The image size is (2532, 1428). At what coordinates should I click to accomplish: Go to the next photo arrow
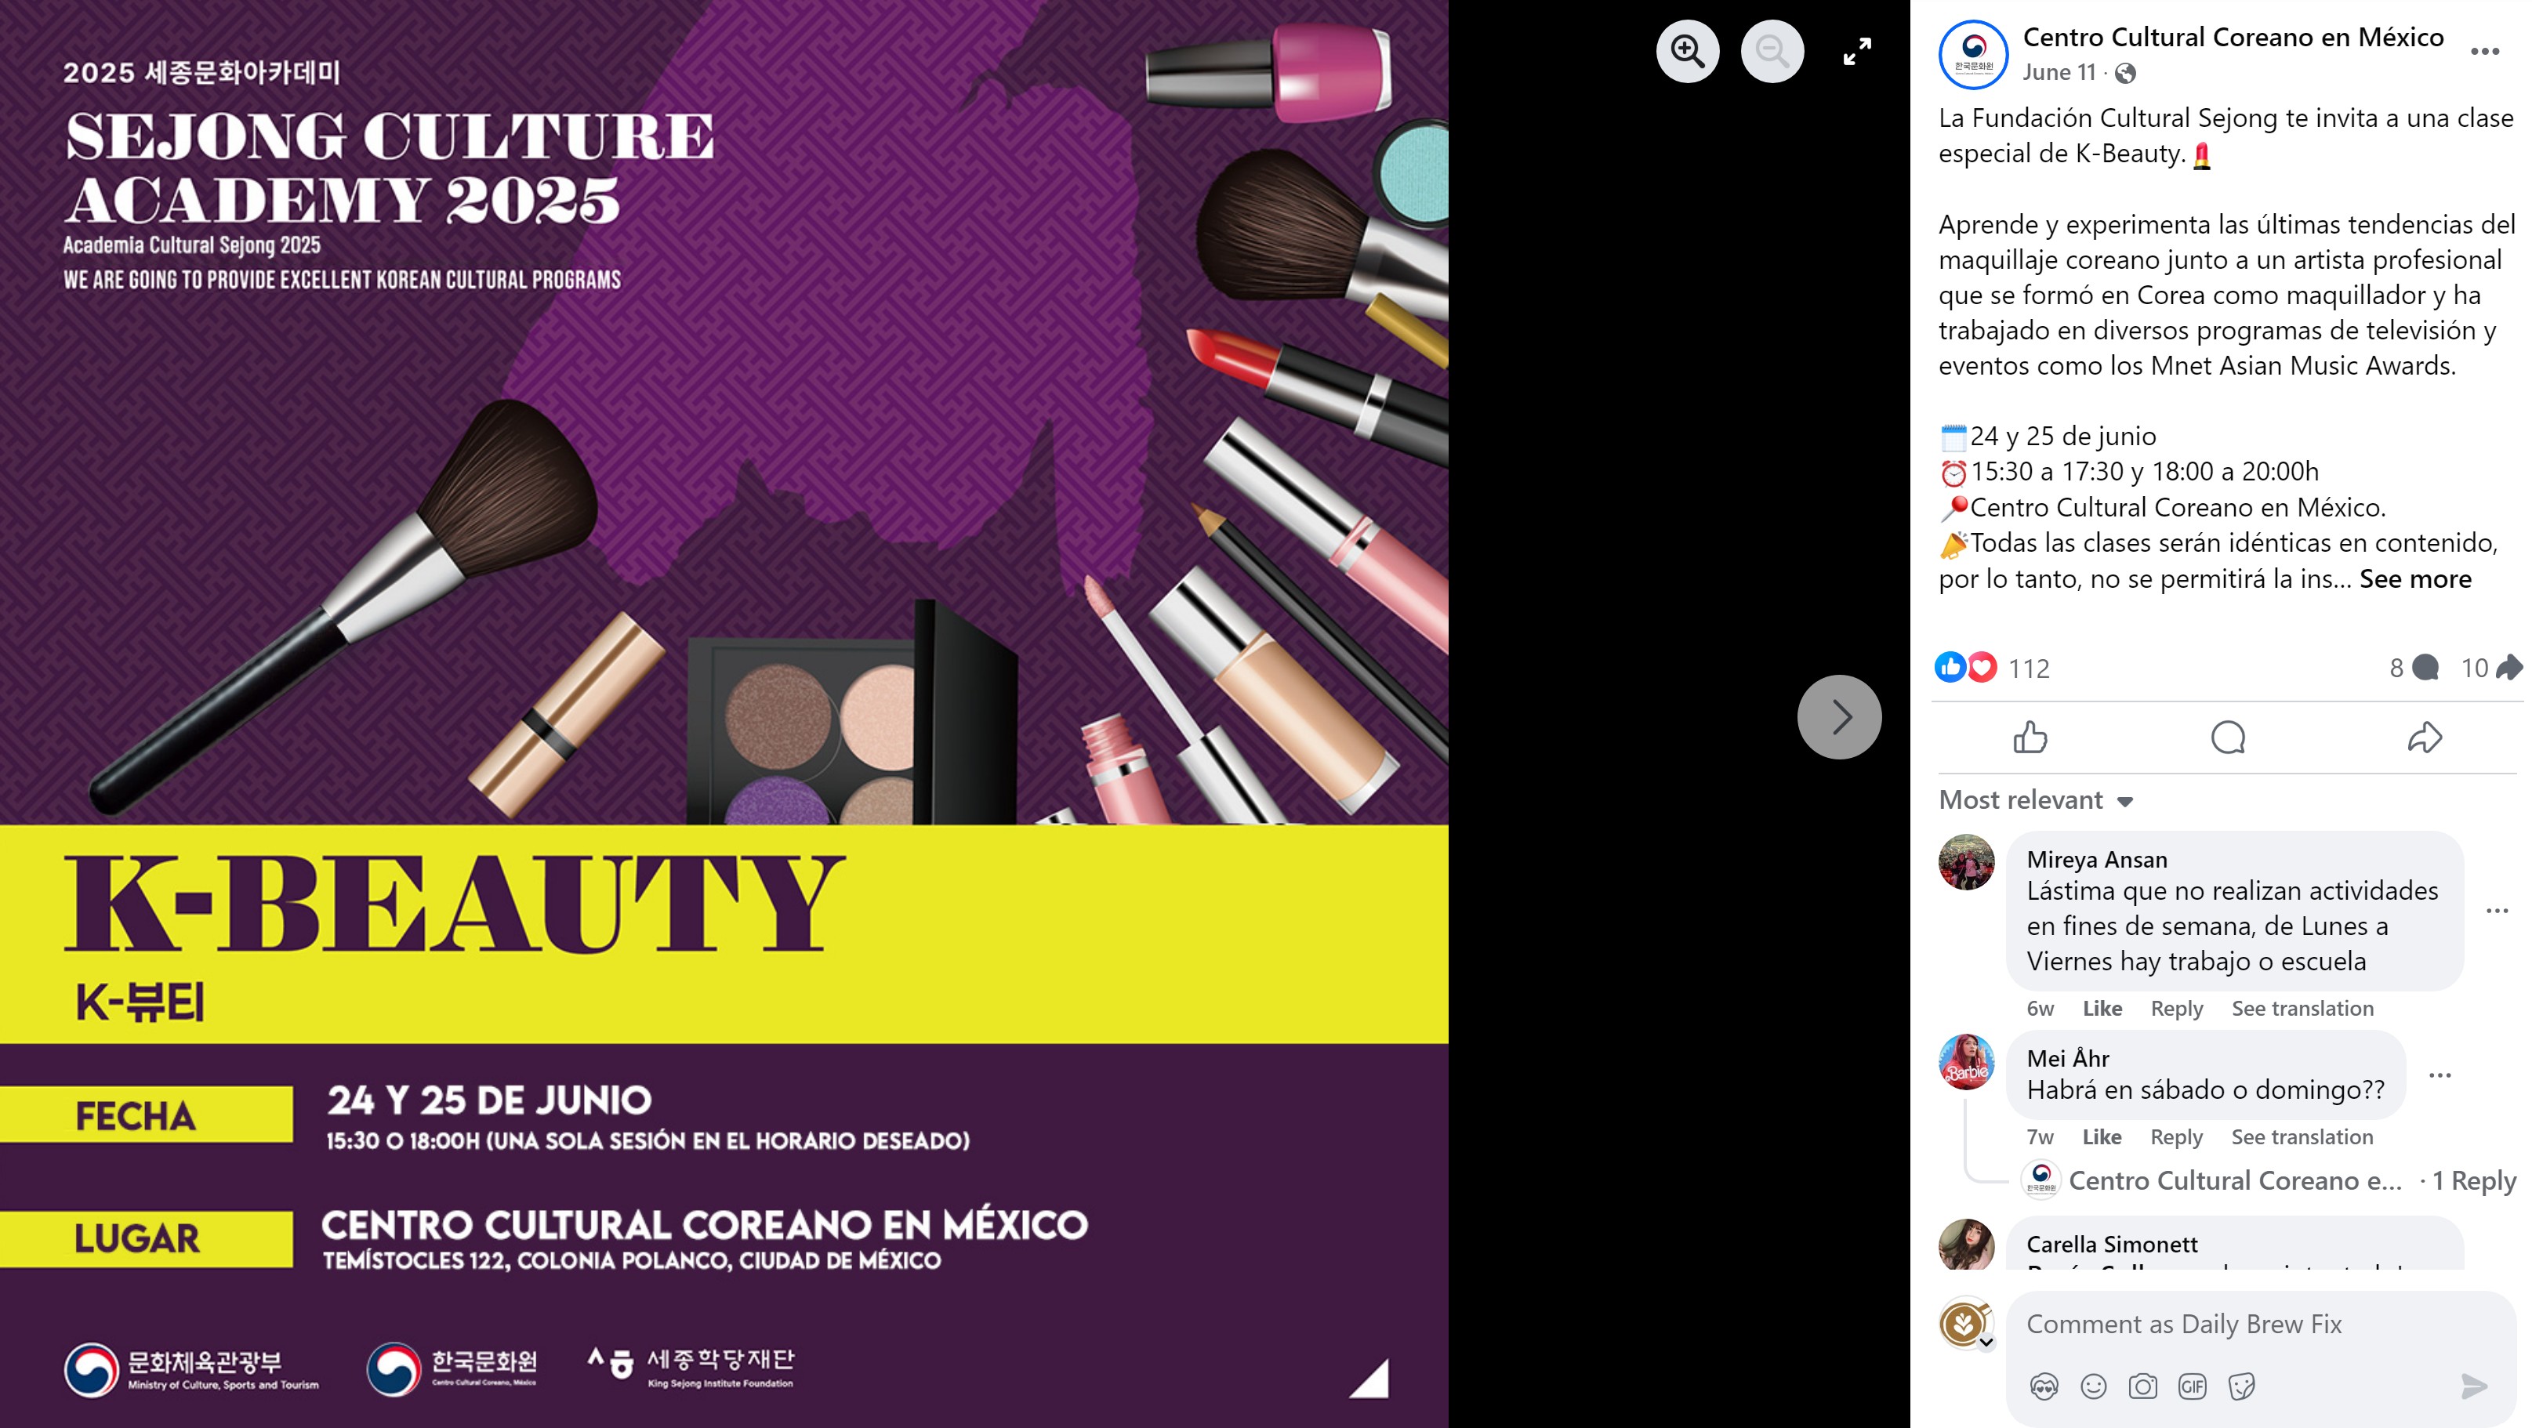[x=1839, y=716]
